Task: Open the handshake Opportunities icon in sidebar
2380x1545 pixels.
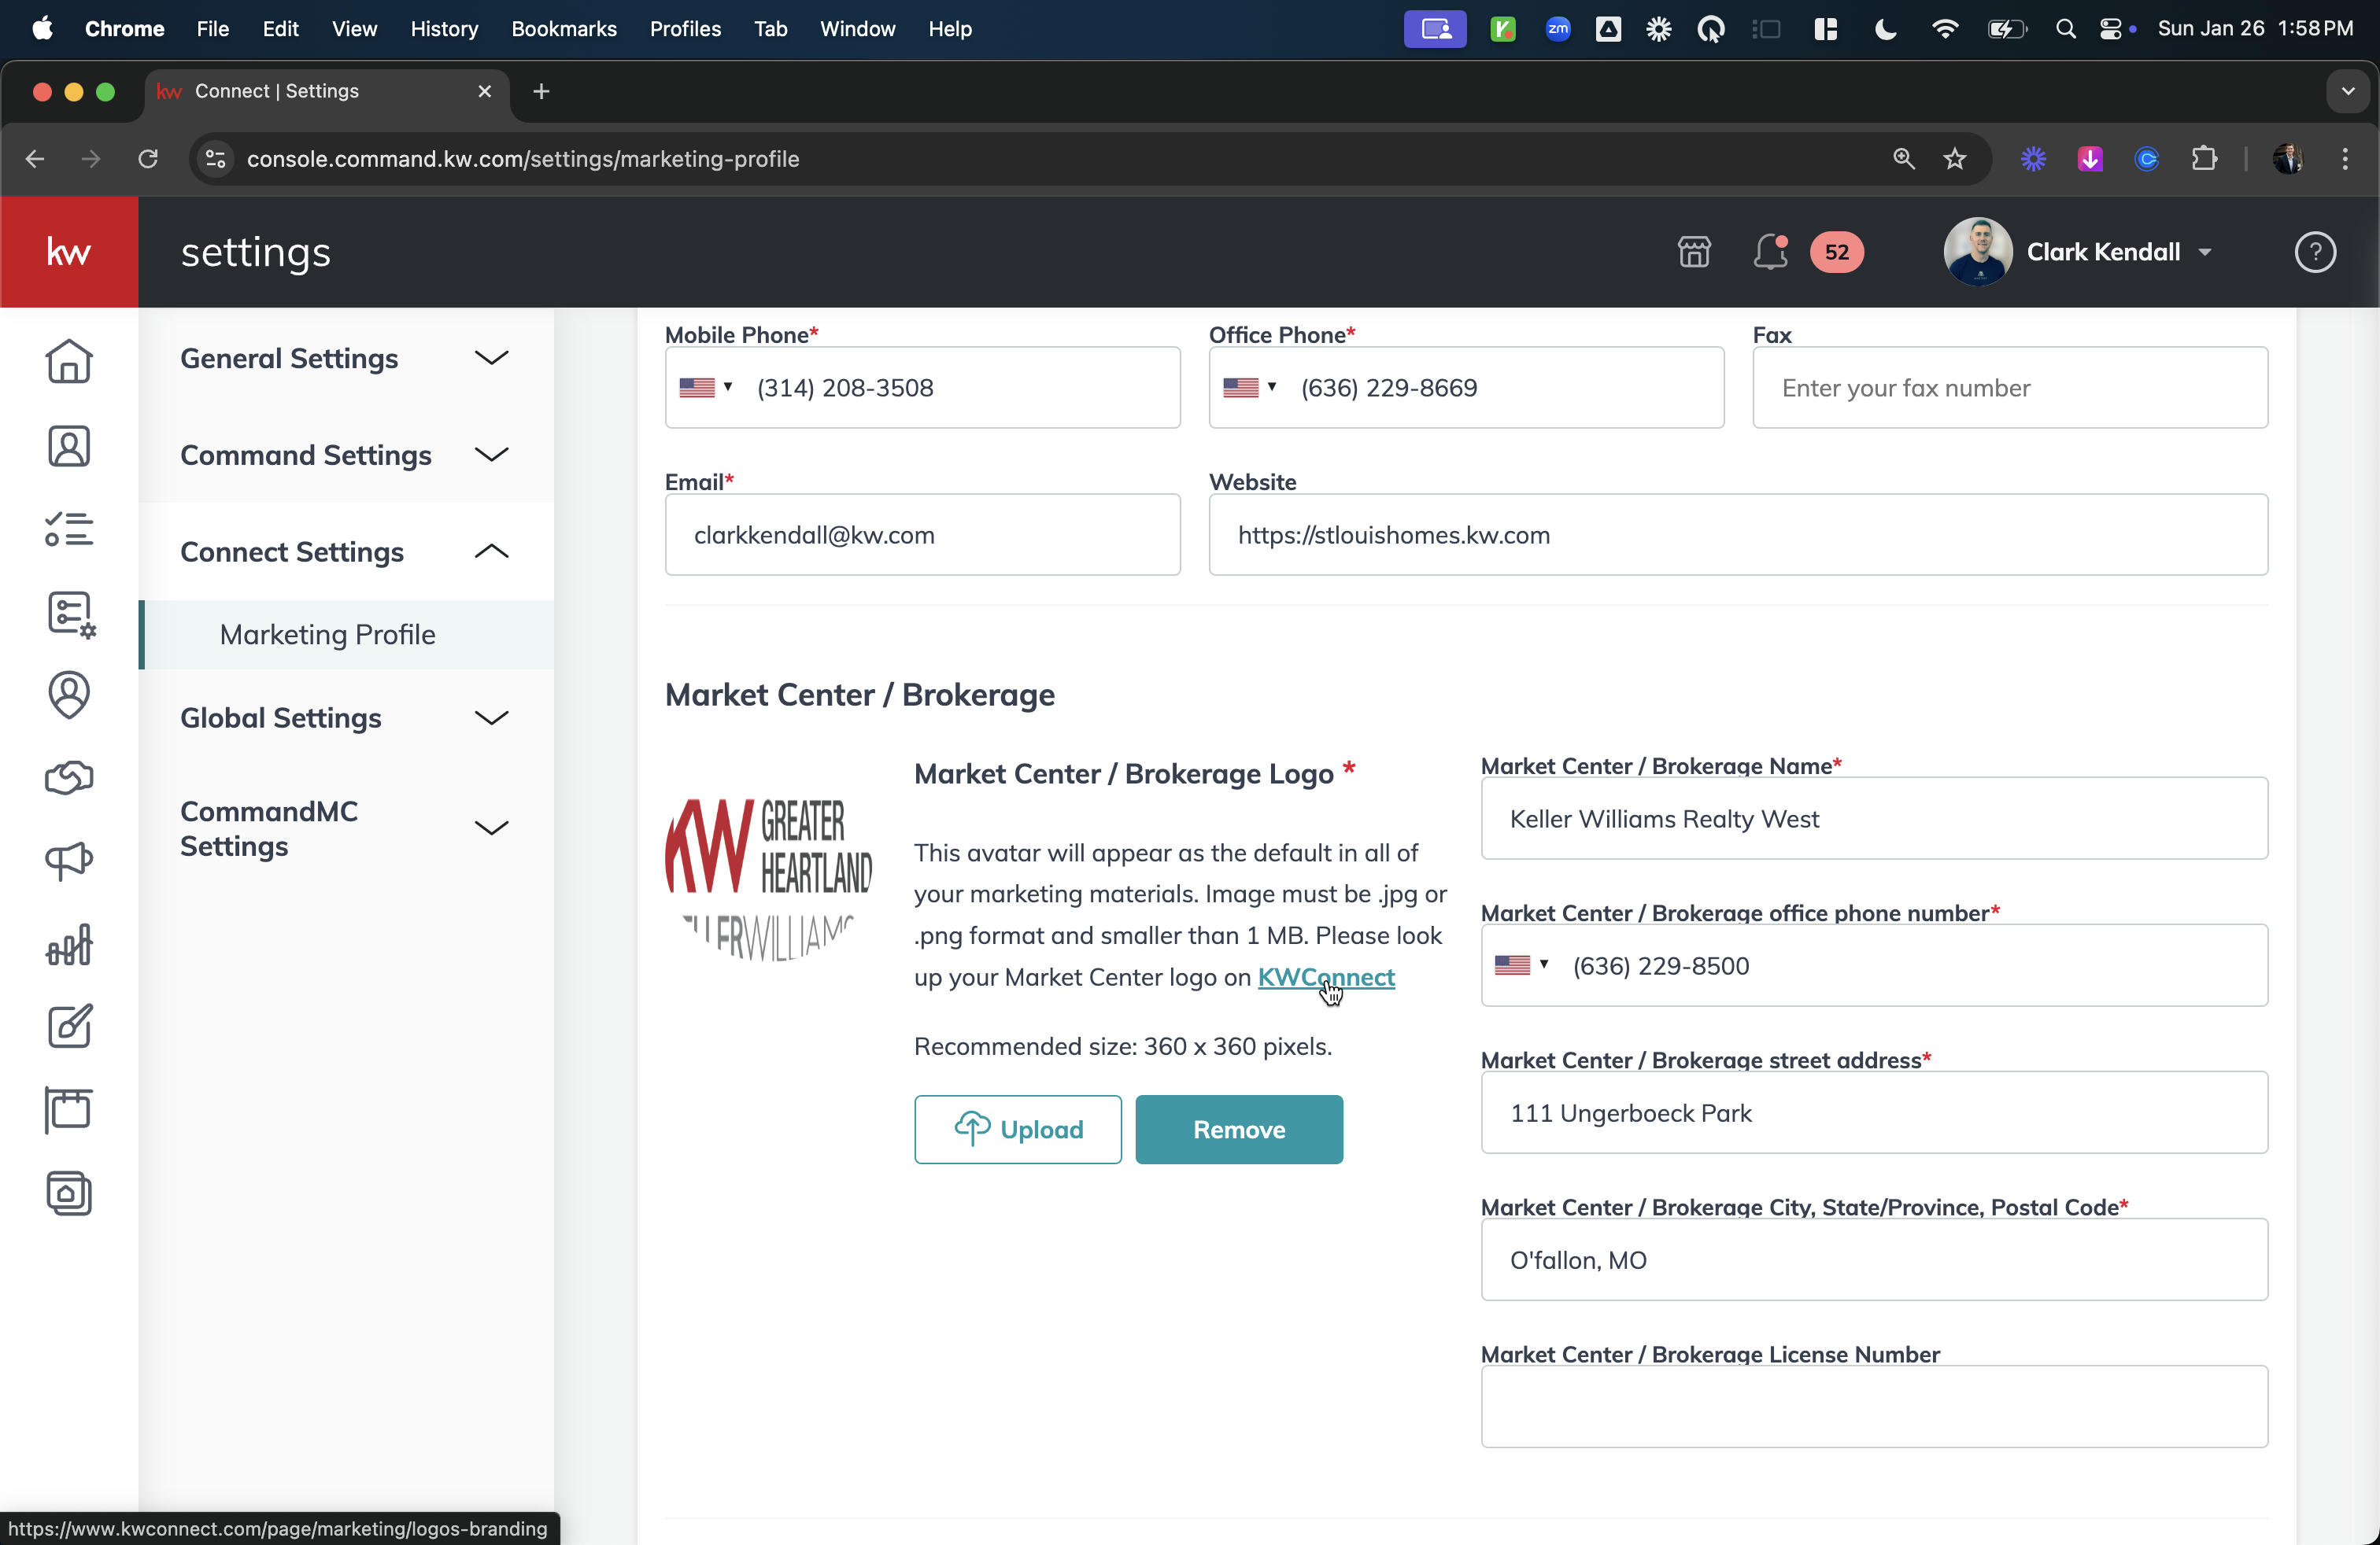Action: point(69,777)
